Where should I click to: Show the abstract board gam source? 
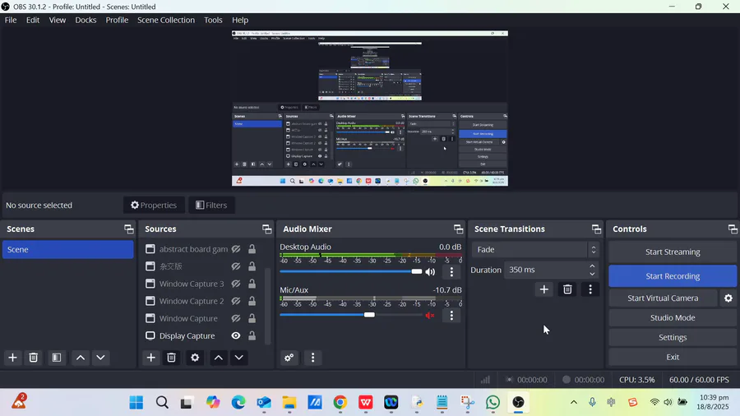(236, 249)
